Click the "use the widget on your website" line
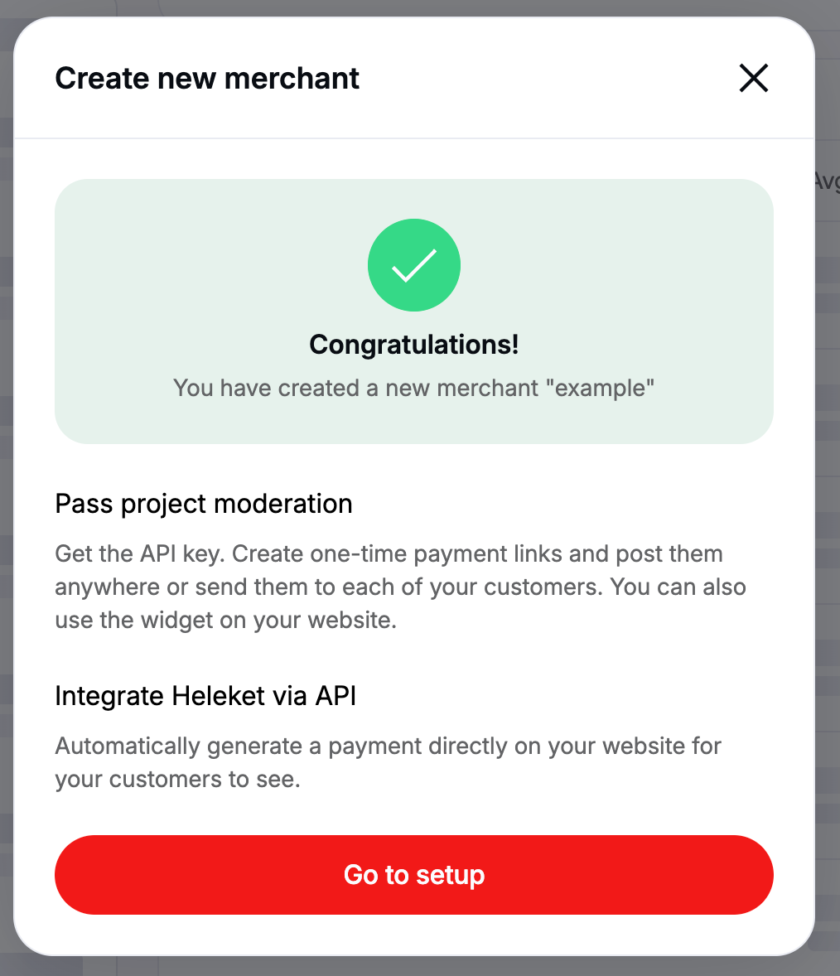Screen dimensions: 840x976 click(x=225, y=620)
